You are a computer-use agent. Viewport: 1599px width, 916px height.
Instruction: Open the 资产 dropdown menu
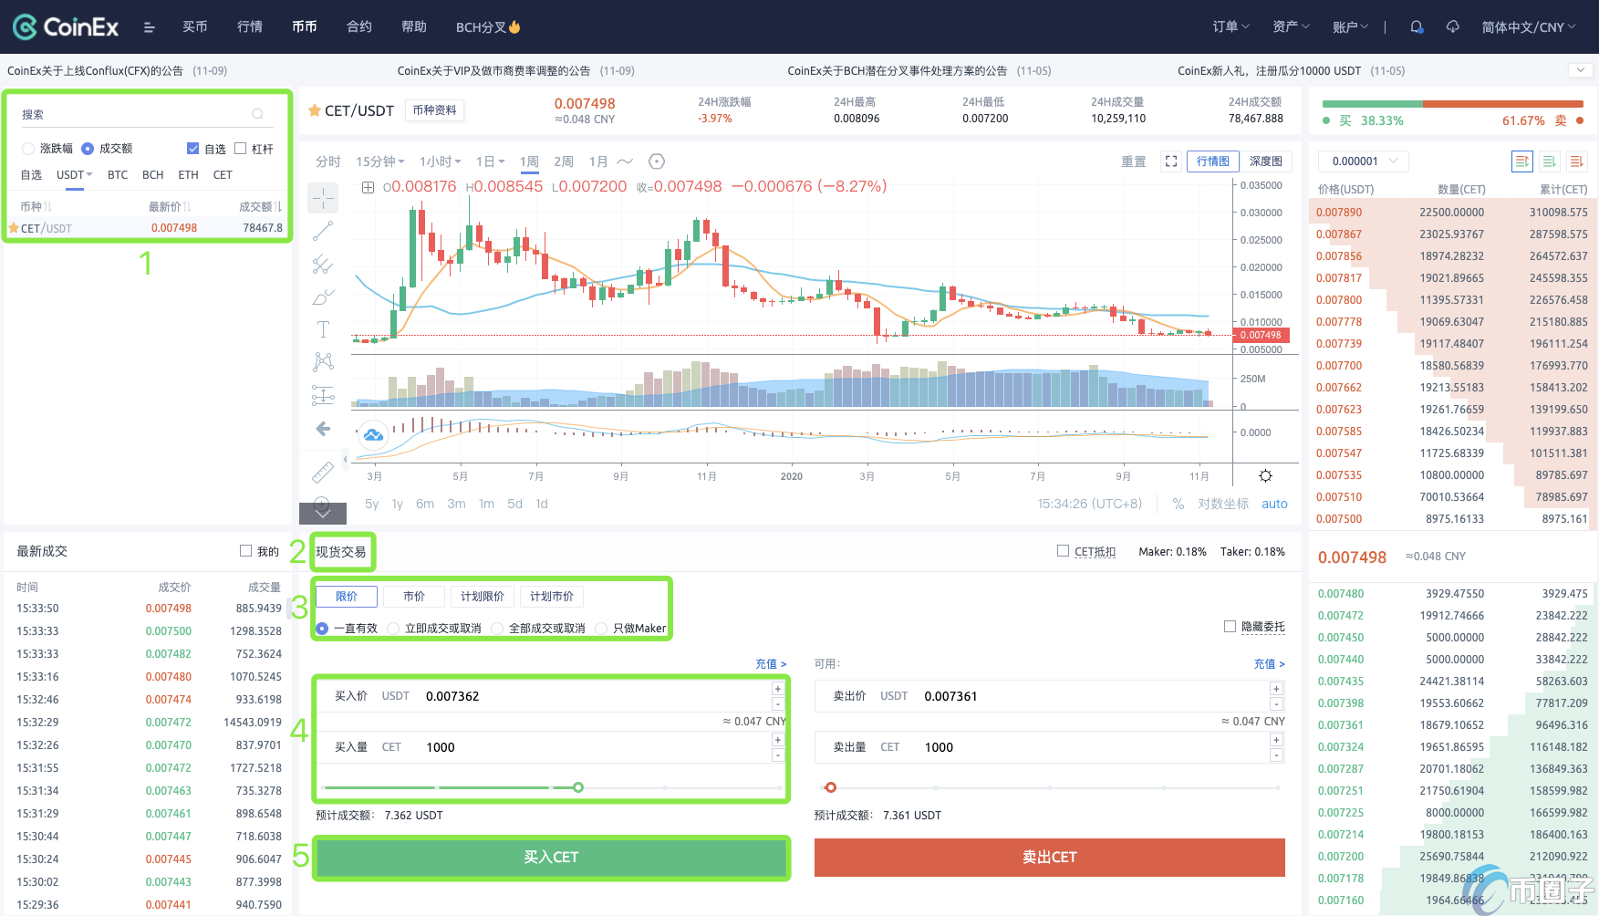click(1291, 27)
